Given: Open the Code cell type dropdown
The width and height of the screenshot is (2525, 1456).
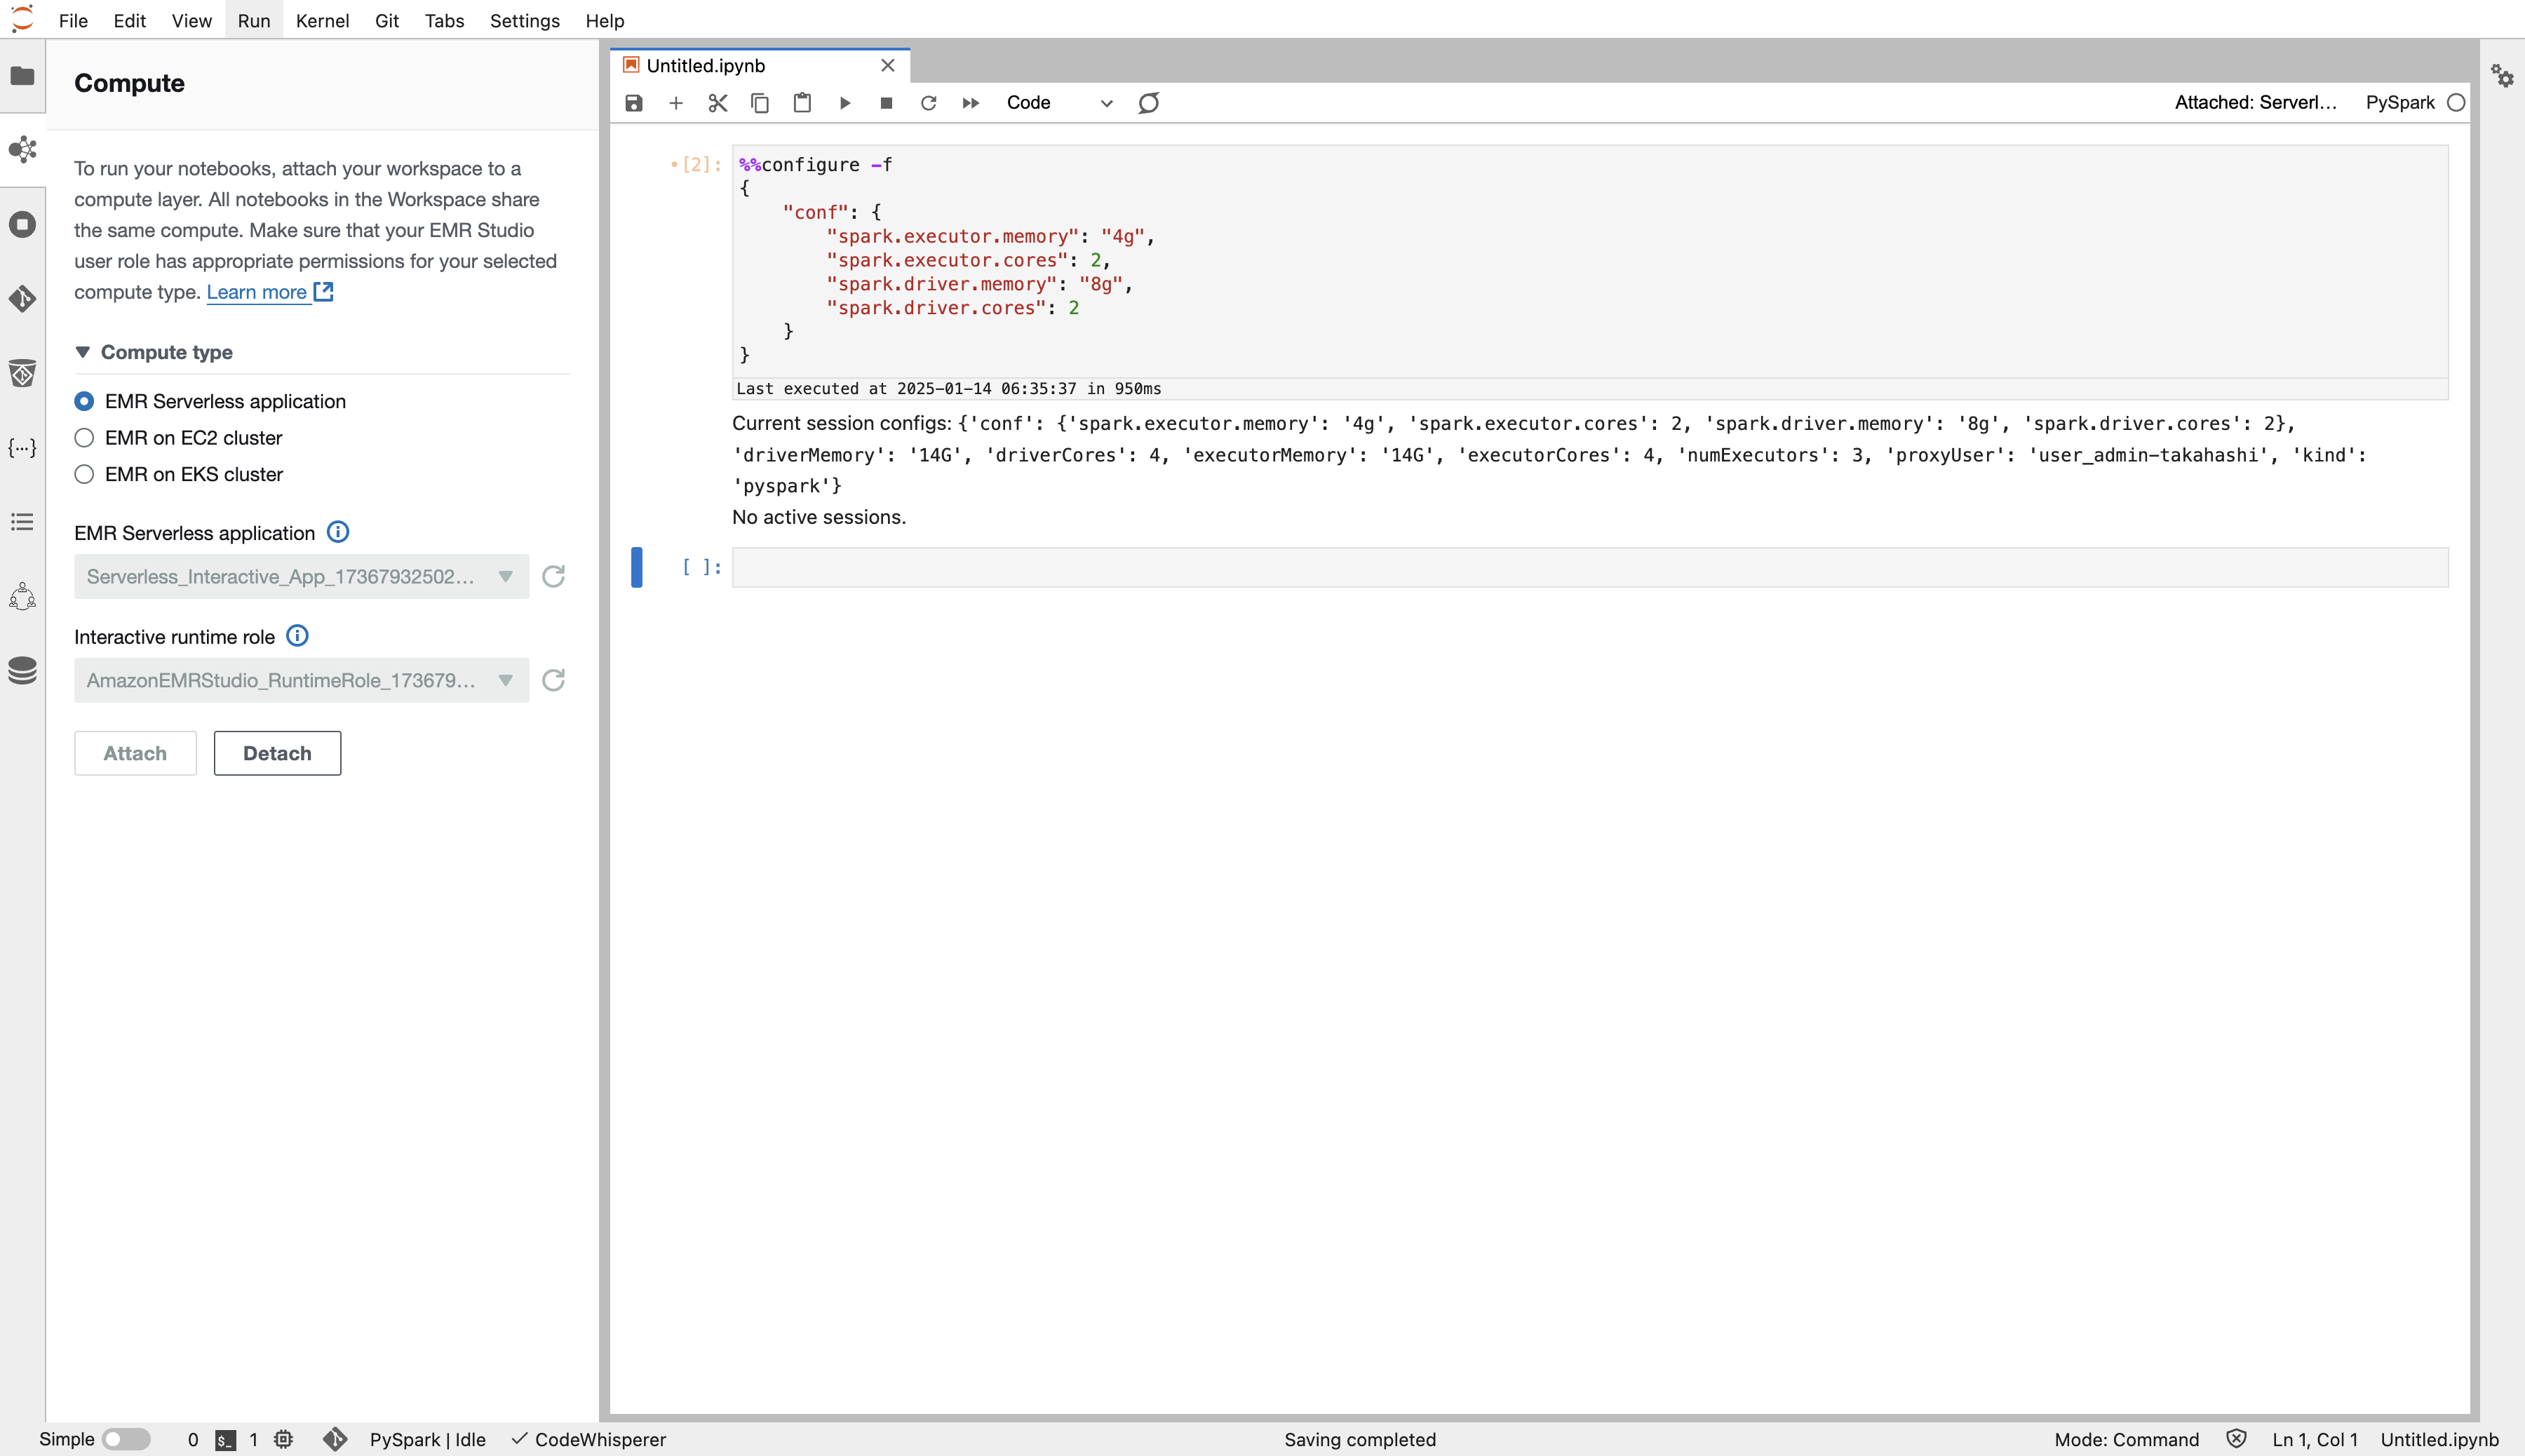Looking at the screenshot, I should pos(1059,103).
